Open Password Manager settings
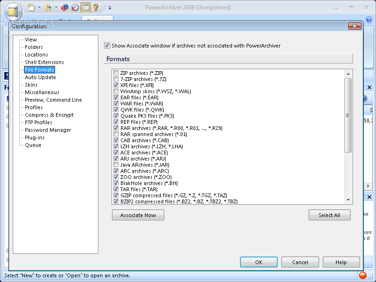The height and width of the screenshot is (282, 376). point(48,130)
